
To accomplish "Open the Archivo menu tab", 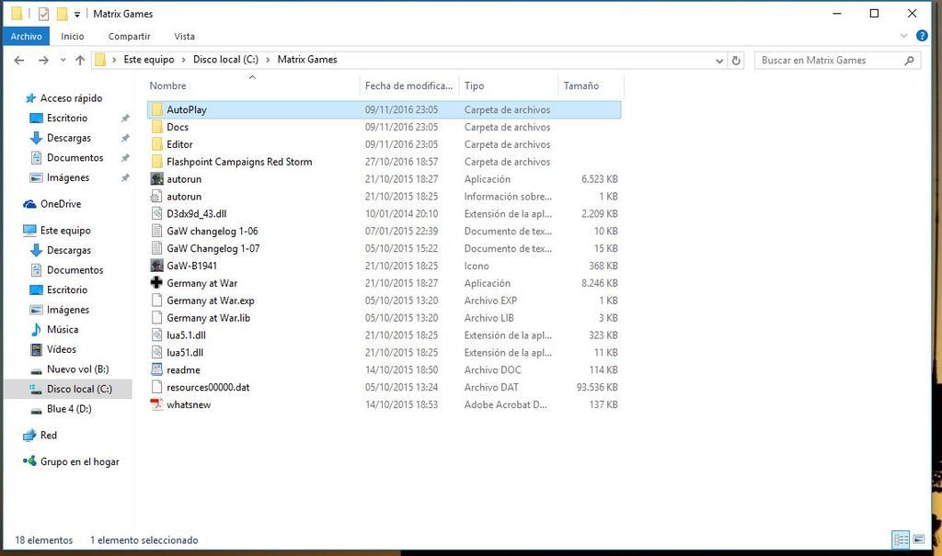I will (x=27, y=37).
